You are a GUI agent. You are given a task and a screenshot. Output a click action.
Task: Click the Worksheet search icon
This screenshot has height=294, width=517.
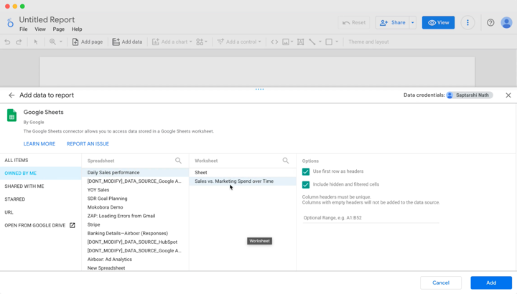(286, 161)
